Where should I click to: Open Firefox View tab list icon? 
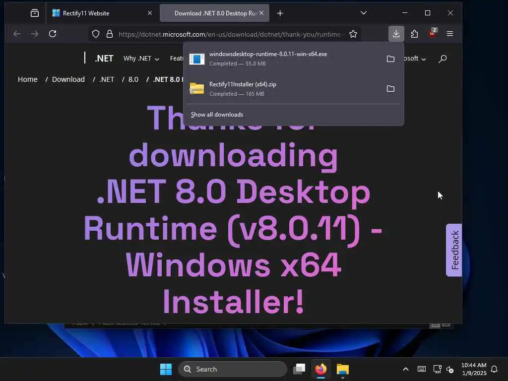(x=35, y=13)
